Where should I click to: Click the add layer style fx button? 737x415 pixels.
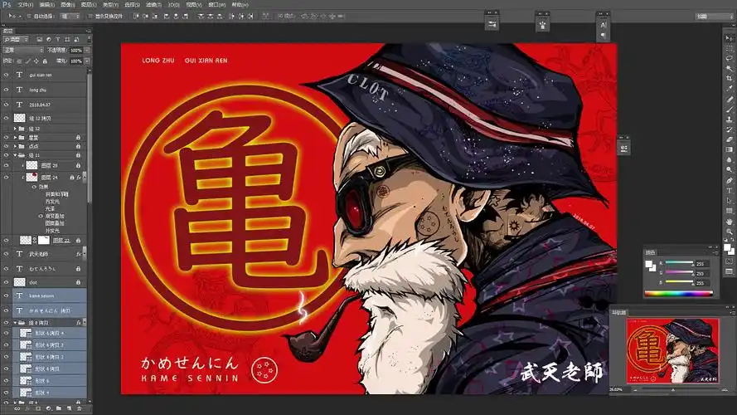click(x=27, y=408)
